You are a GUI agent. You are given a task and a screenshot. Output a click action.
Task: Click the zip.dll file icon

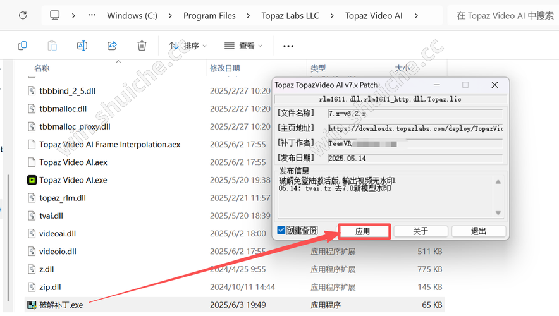(x=32, y=287)
